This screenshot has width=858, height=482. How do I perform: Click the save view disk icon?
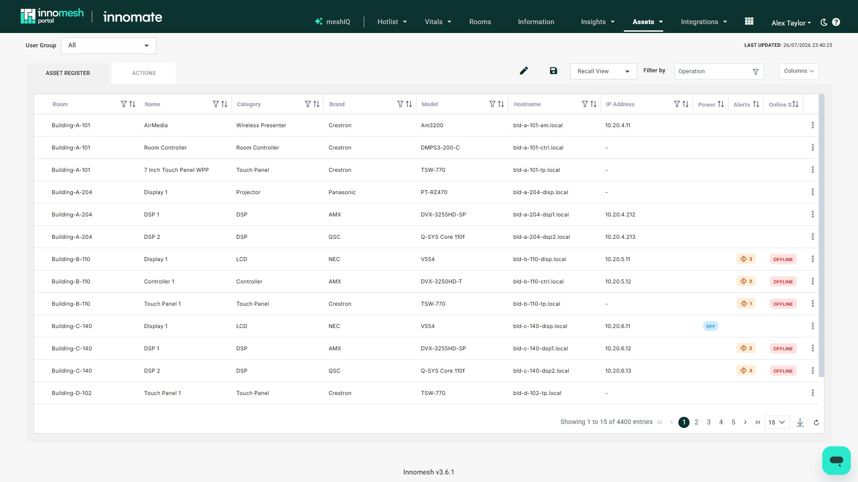point(553,71)
